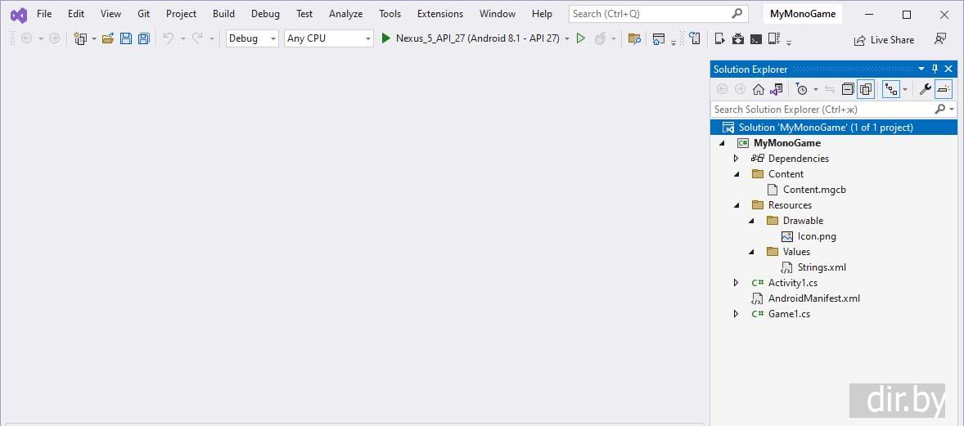This screenshot has width=964, height=426.
Task: Click the Pending Changes Filter clock icon
Action: 802,89
